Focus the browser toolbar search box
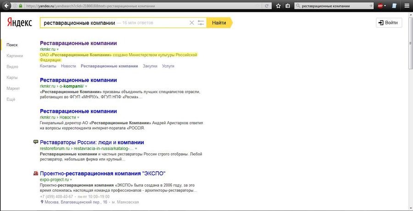 [335, 6]
